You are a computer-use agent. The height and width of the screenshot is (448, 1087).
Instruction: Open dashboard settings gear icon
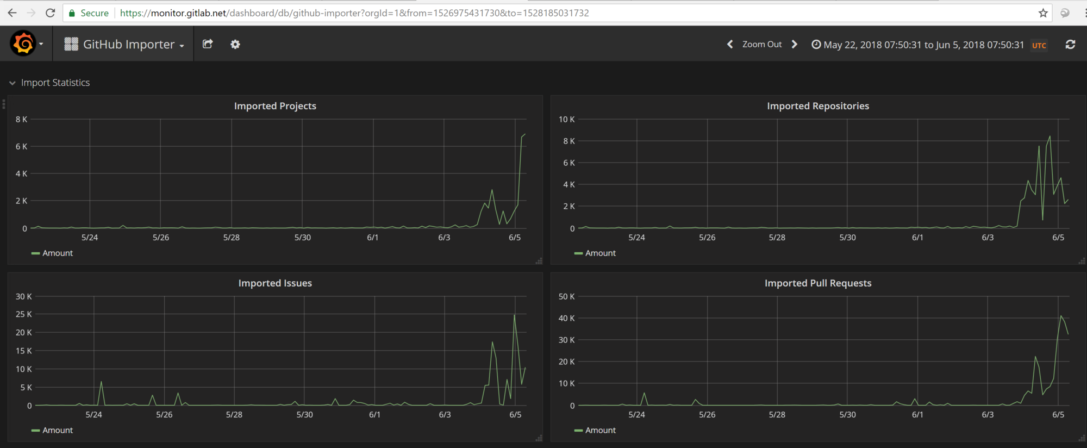coord(235,45)
